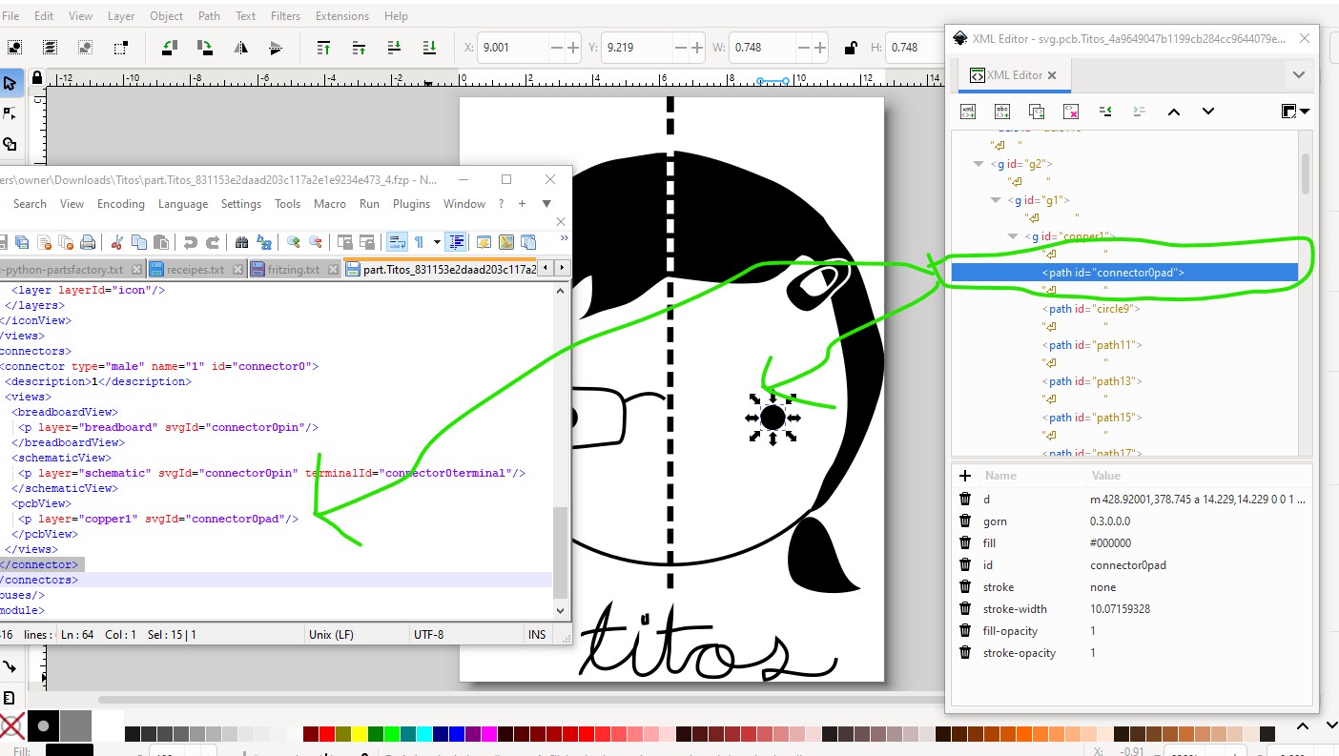Choose the Shape builder tool
The width and height of the screenshot is (1339, 756).
10,144
